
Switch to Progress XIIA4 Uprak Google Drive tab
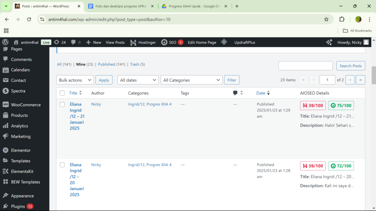click(194, 6)
